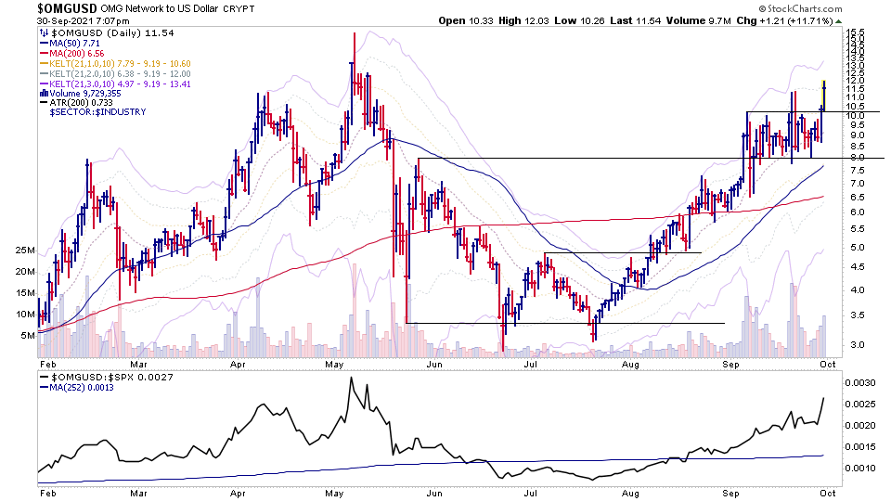Click the 0.0025 ratio axis label
Image resolution: width=891 pixels, height=501 pixels.
860,405
